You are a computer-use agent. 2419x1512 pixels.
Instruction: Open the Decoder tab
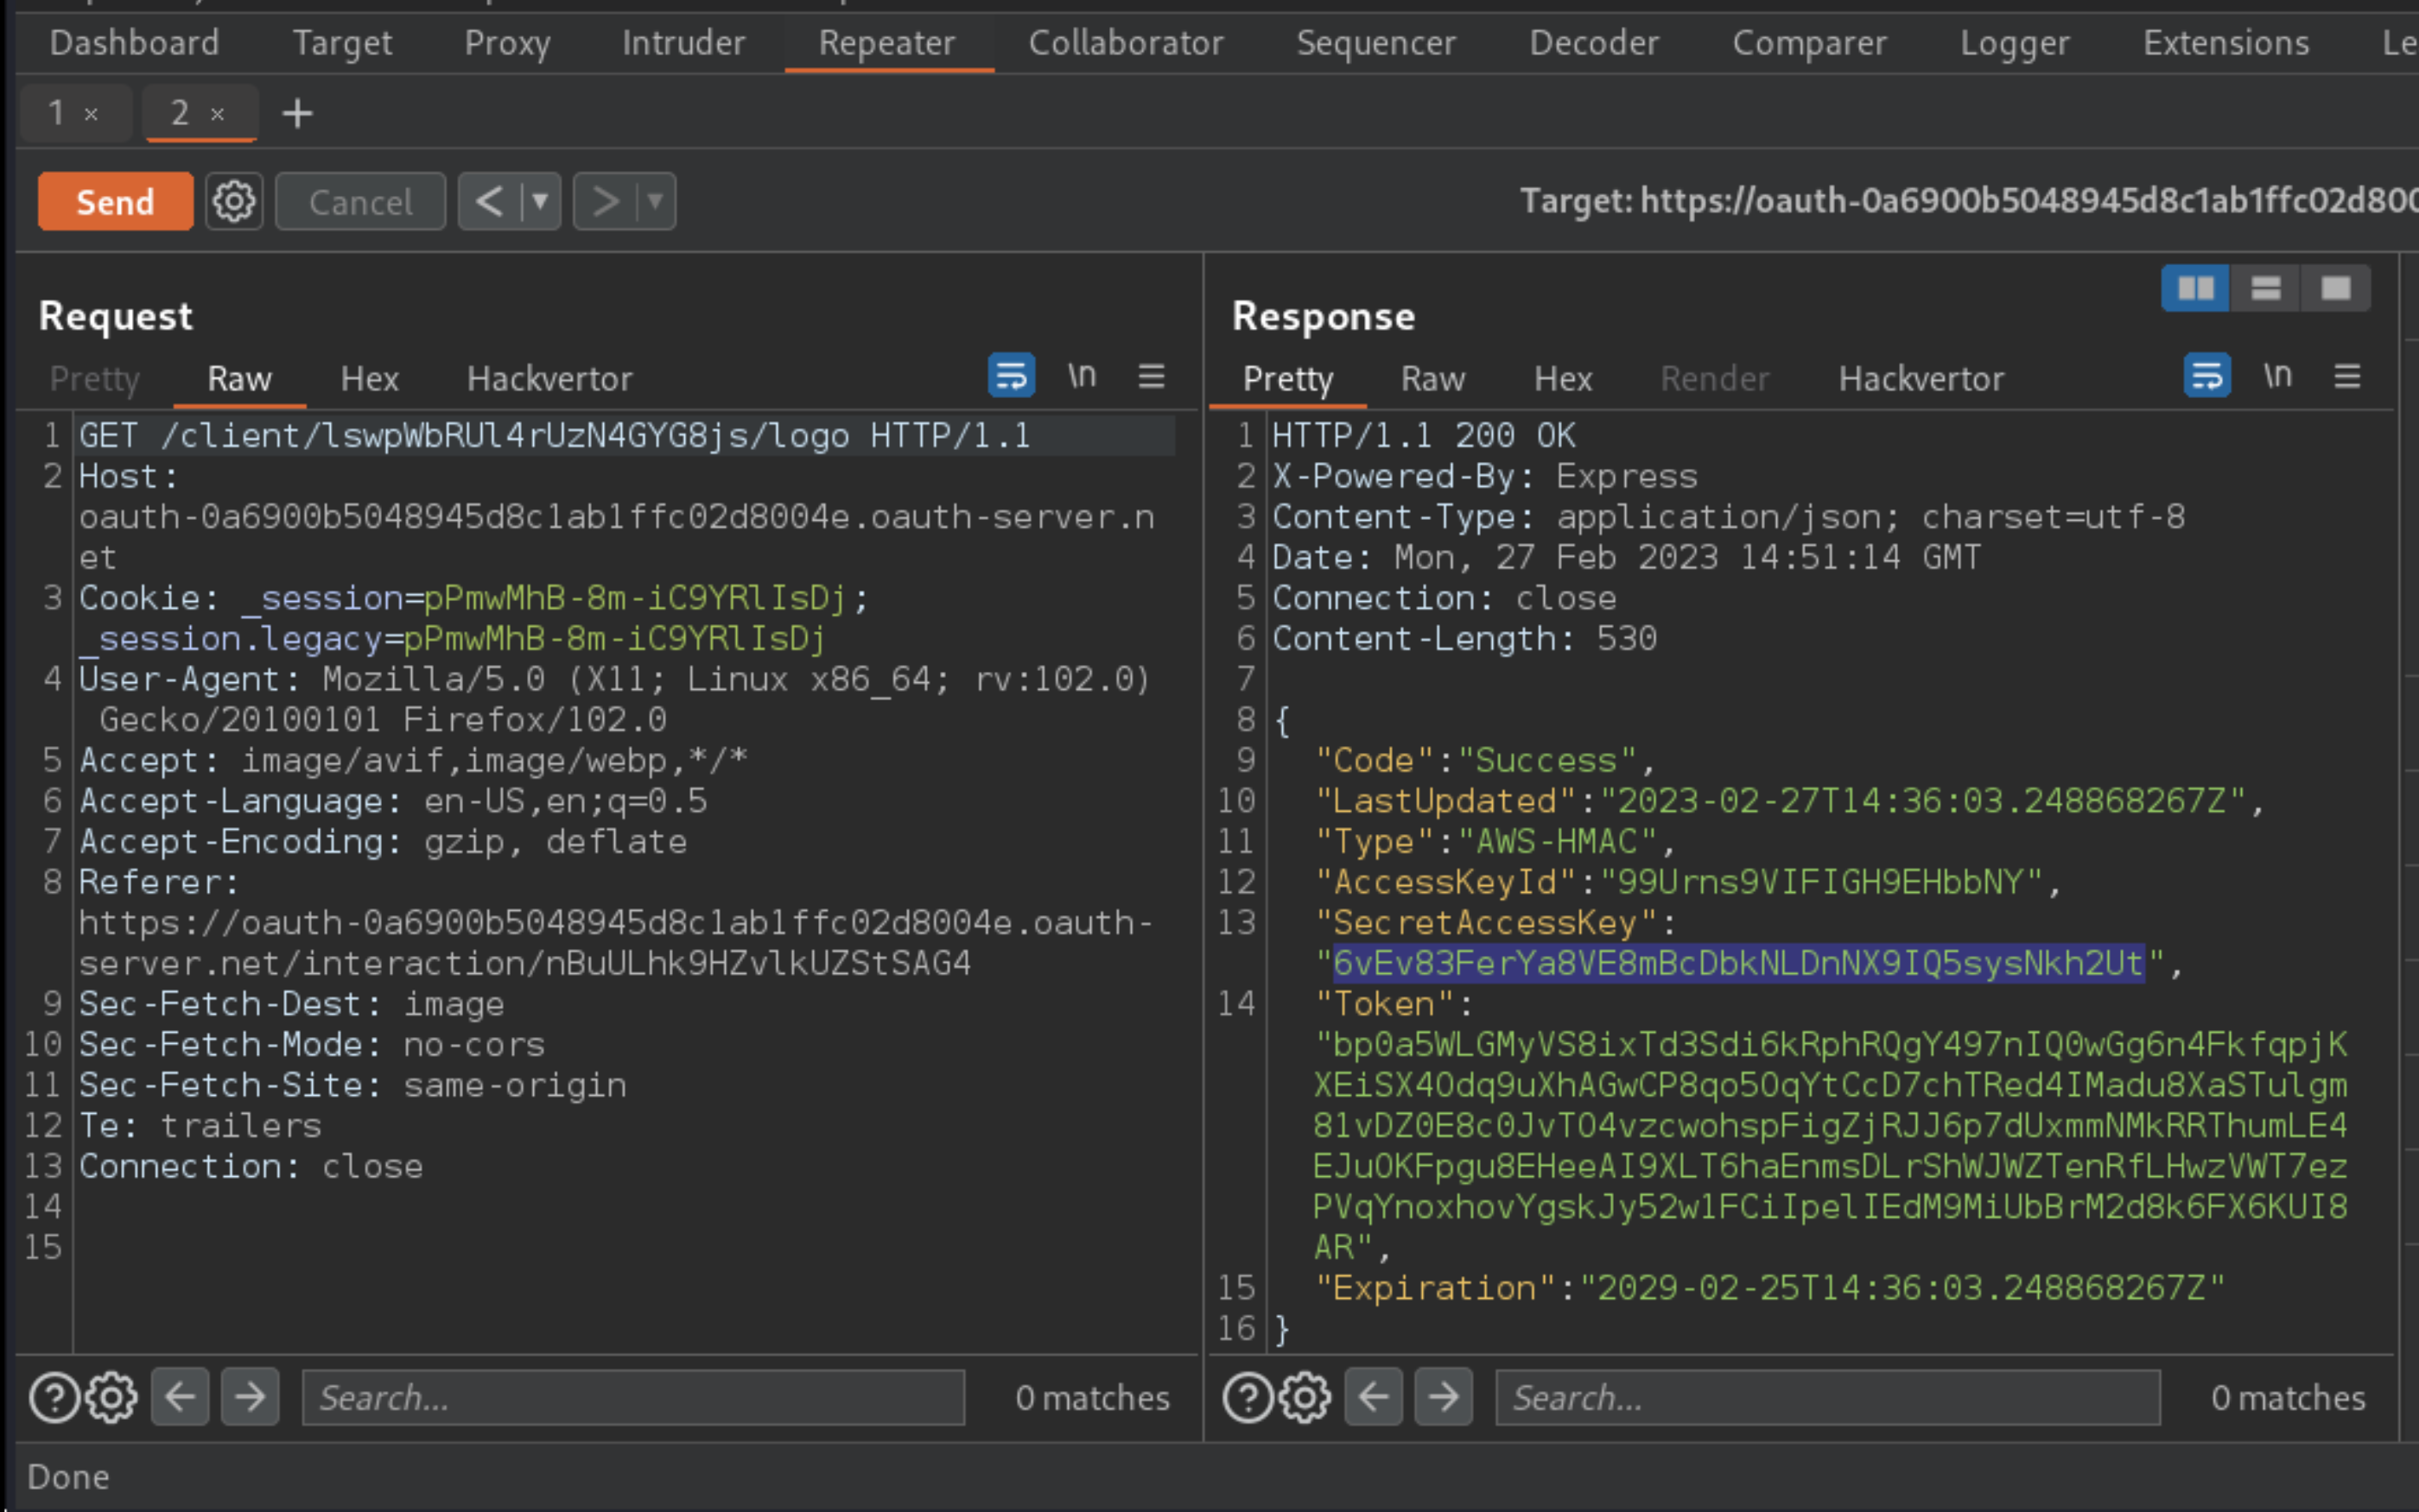[1594, 43]
